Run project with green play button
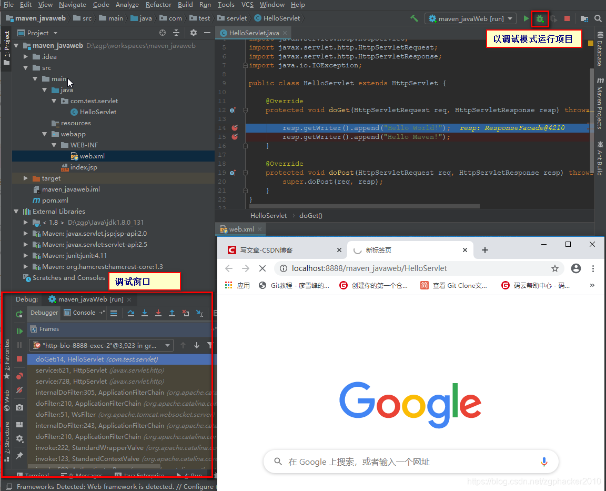The width and height of the screenshot is (606, 491). click(x=526, y=18)
